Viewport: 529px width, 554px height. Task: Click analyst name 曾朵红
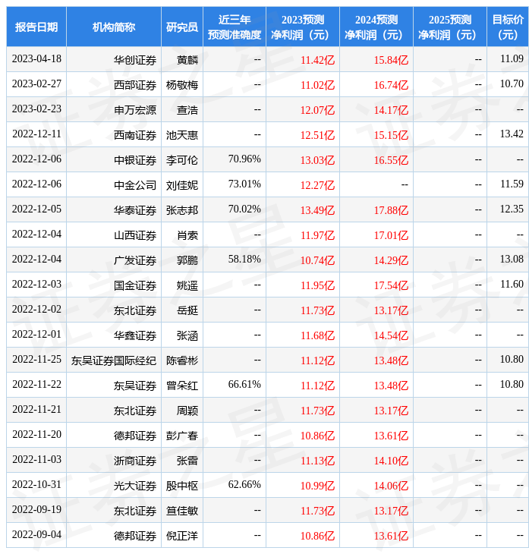tap(182, 385)
